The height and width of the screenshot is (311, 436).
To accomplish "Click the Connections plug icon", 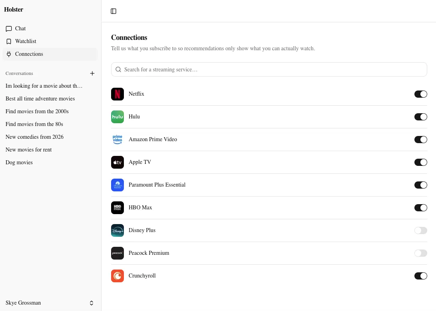I will pos(9,54).
